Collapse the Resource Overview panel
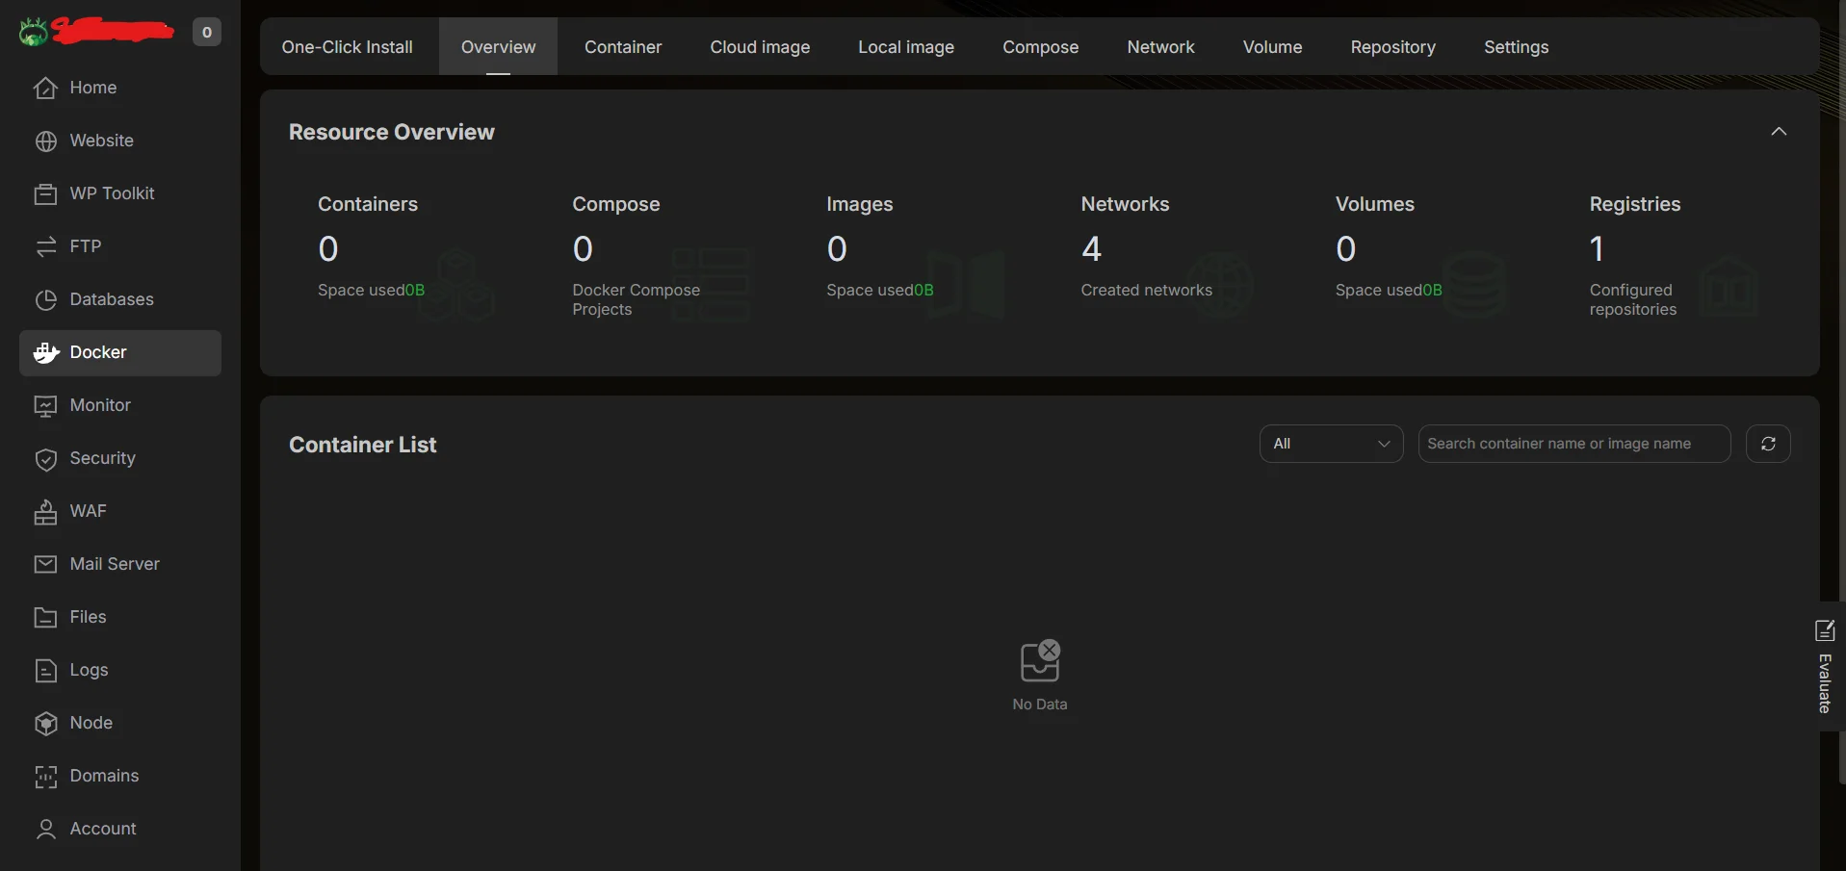1846x871 pixels. 1779,132
